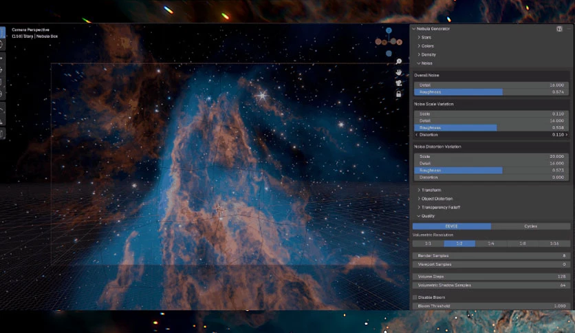Toggle the lock camera to view padlock
575x333 pixels.
(399, 94)
